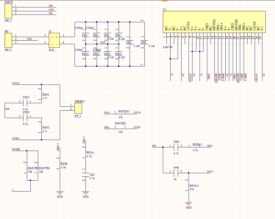
Task: Select the cinb1 capacitor symbol
Action: [176, 147]
